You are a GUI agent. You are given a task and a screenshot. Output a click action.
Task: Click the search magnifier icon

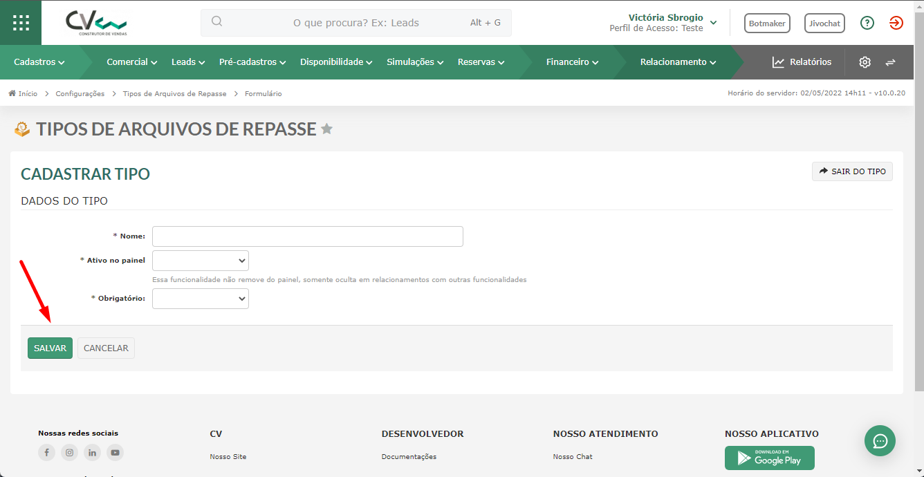click(216, 21)
